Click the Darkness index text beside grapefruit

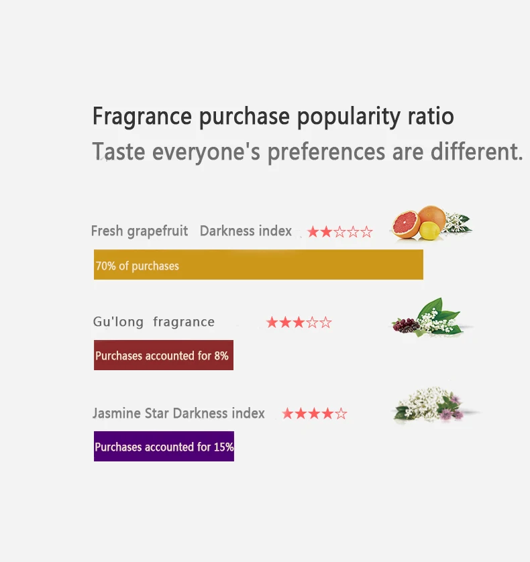tap(246, 231)
